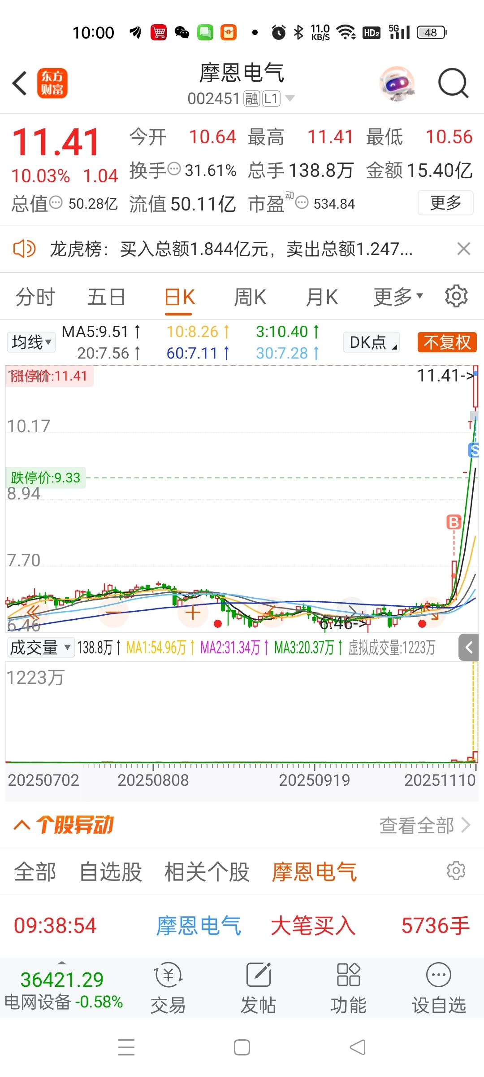
Task: Expand side panel with left chevron
Action: [x=469, y=647]
